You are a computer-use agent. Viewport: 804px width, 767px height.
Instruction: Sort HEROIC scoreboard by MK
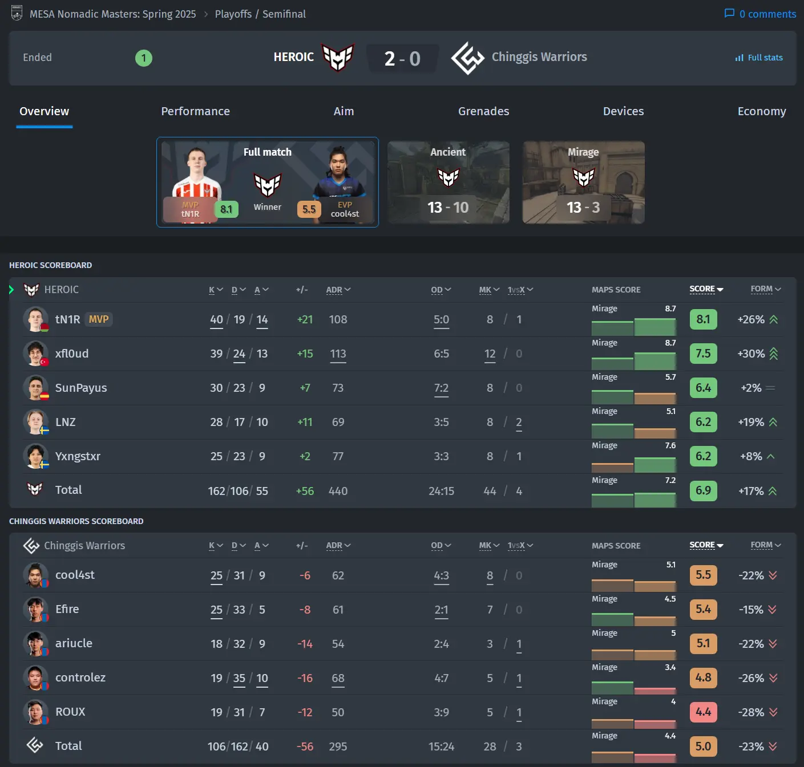[x=489, y=290]
